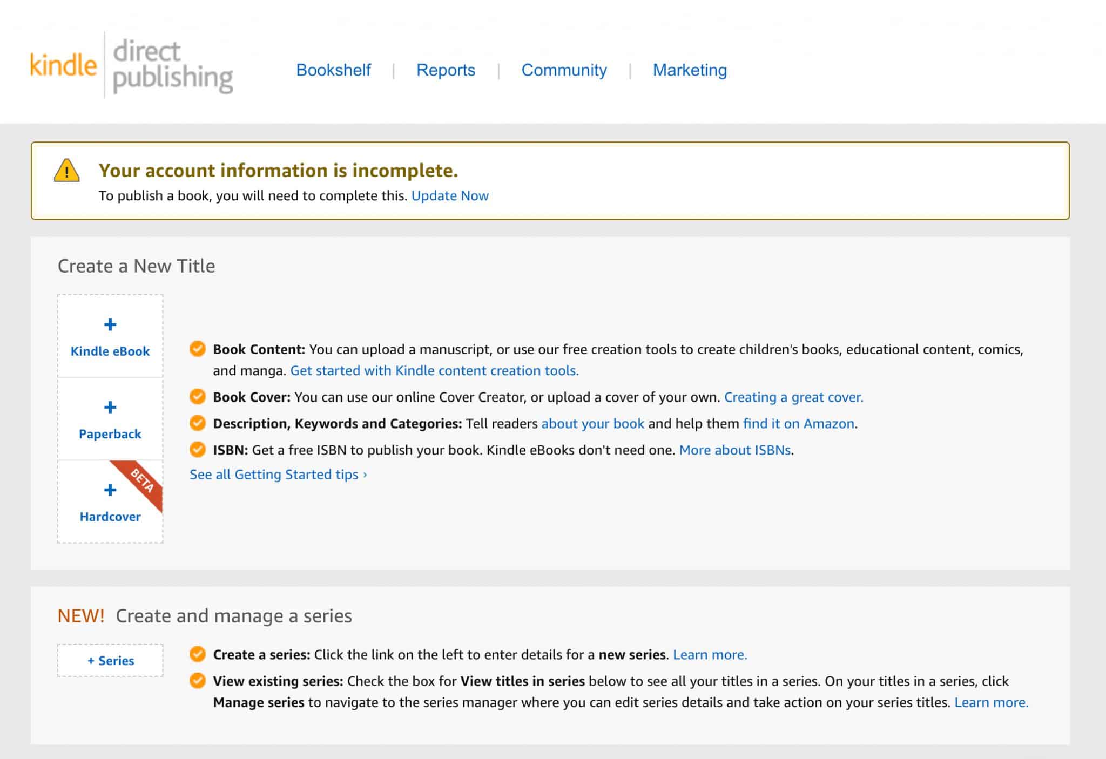Click the red BETA ribbon badge
Viewport: 1106px width, 759px height.
[143, 481]
